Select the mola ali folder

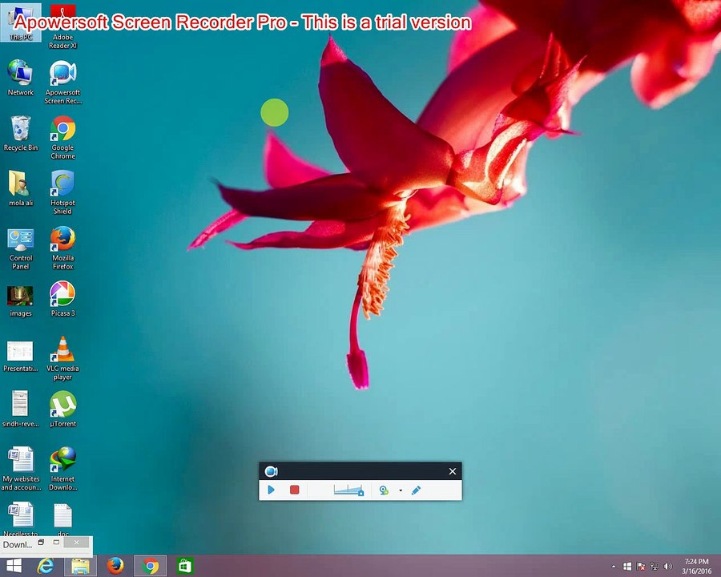pyautogui.click(x=21, y=188)
